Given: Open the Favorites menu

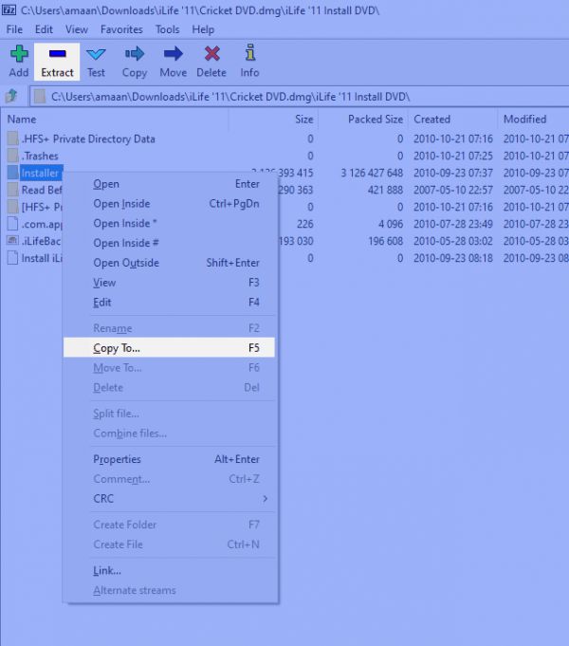Looking at the screenshot, I should pyautogui.click(x=121, y=29).
